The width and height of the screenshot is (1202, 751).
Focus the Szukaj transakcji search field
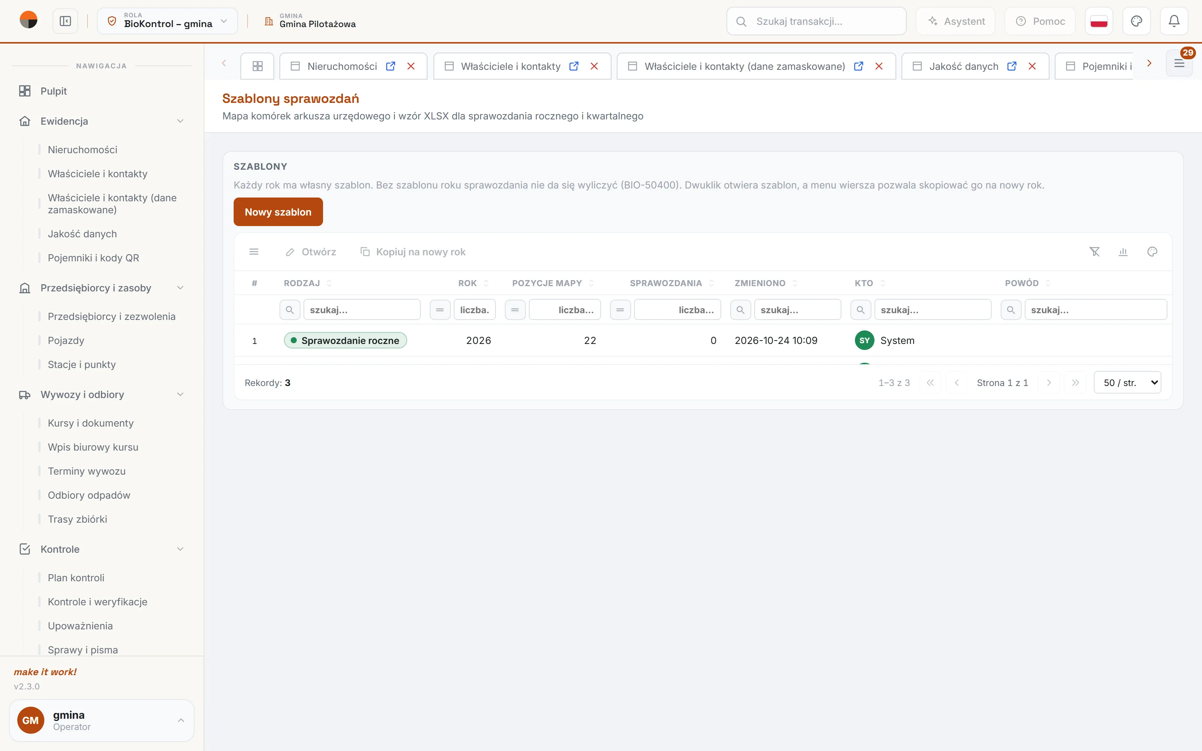click(x=816, y=21)
